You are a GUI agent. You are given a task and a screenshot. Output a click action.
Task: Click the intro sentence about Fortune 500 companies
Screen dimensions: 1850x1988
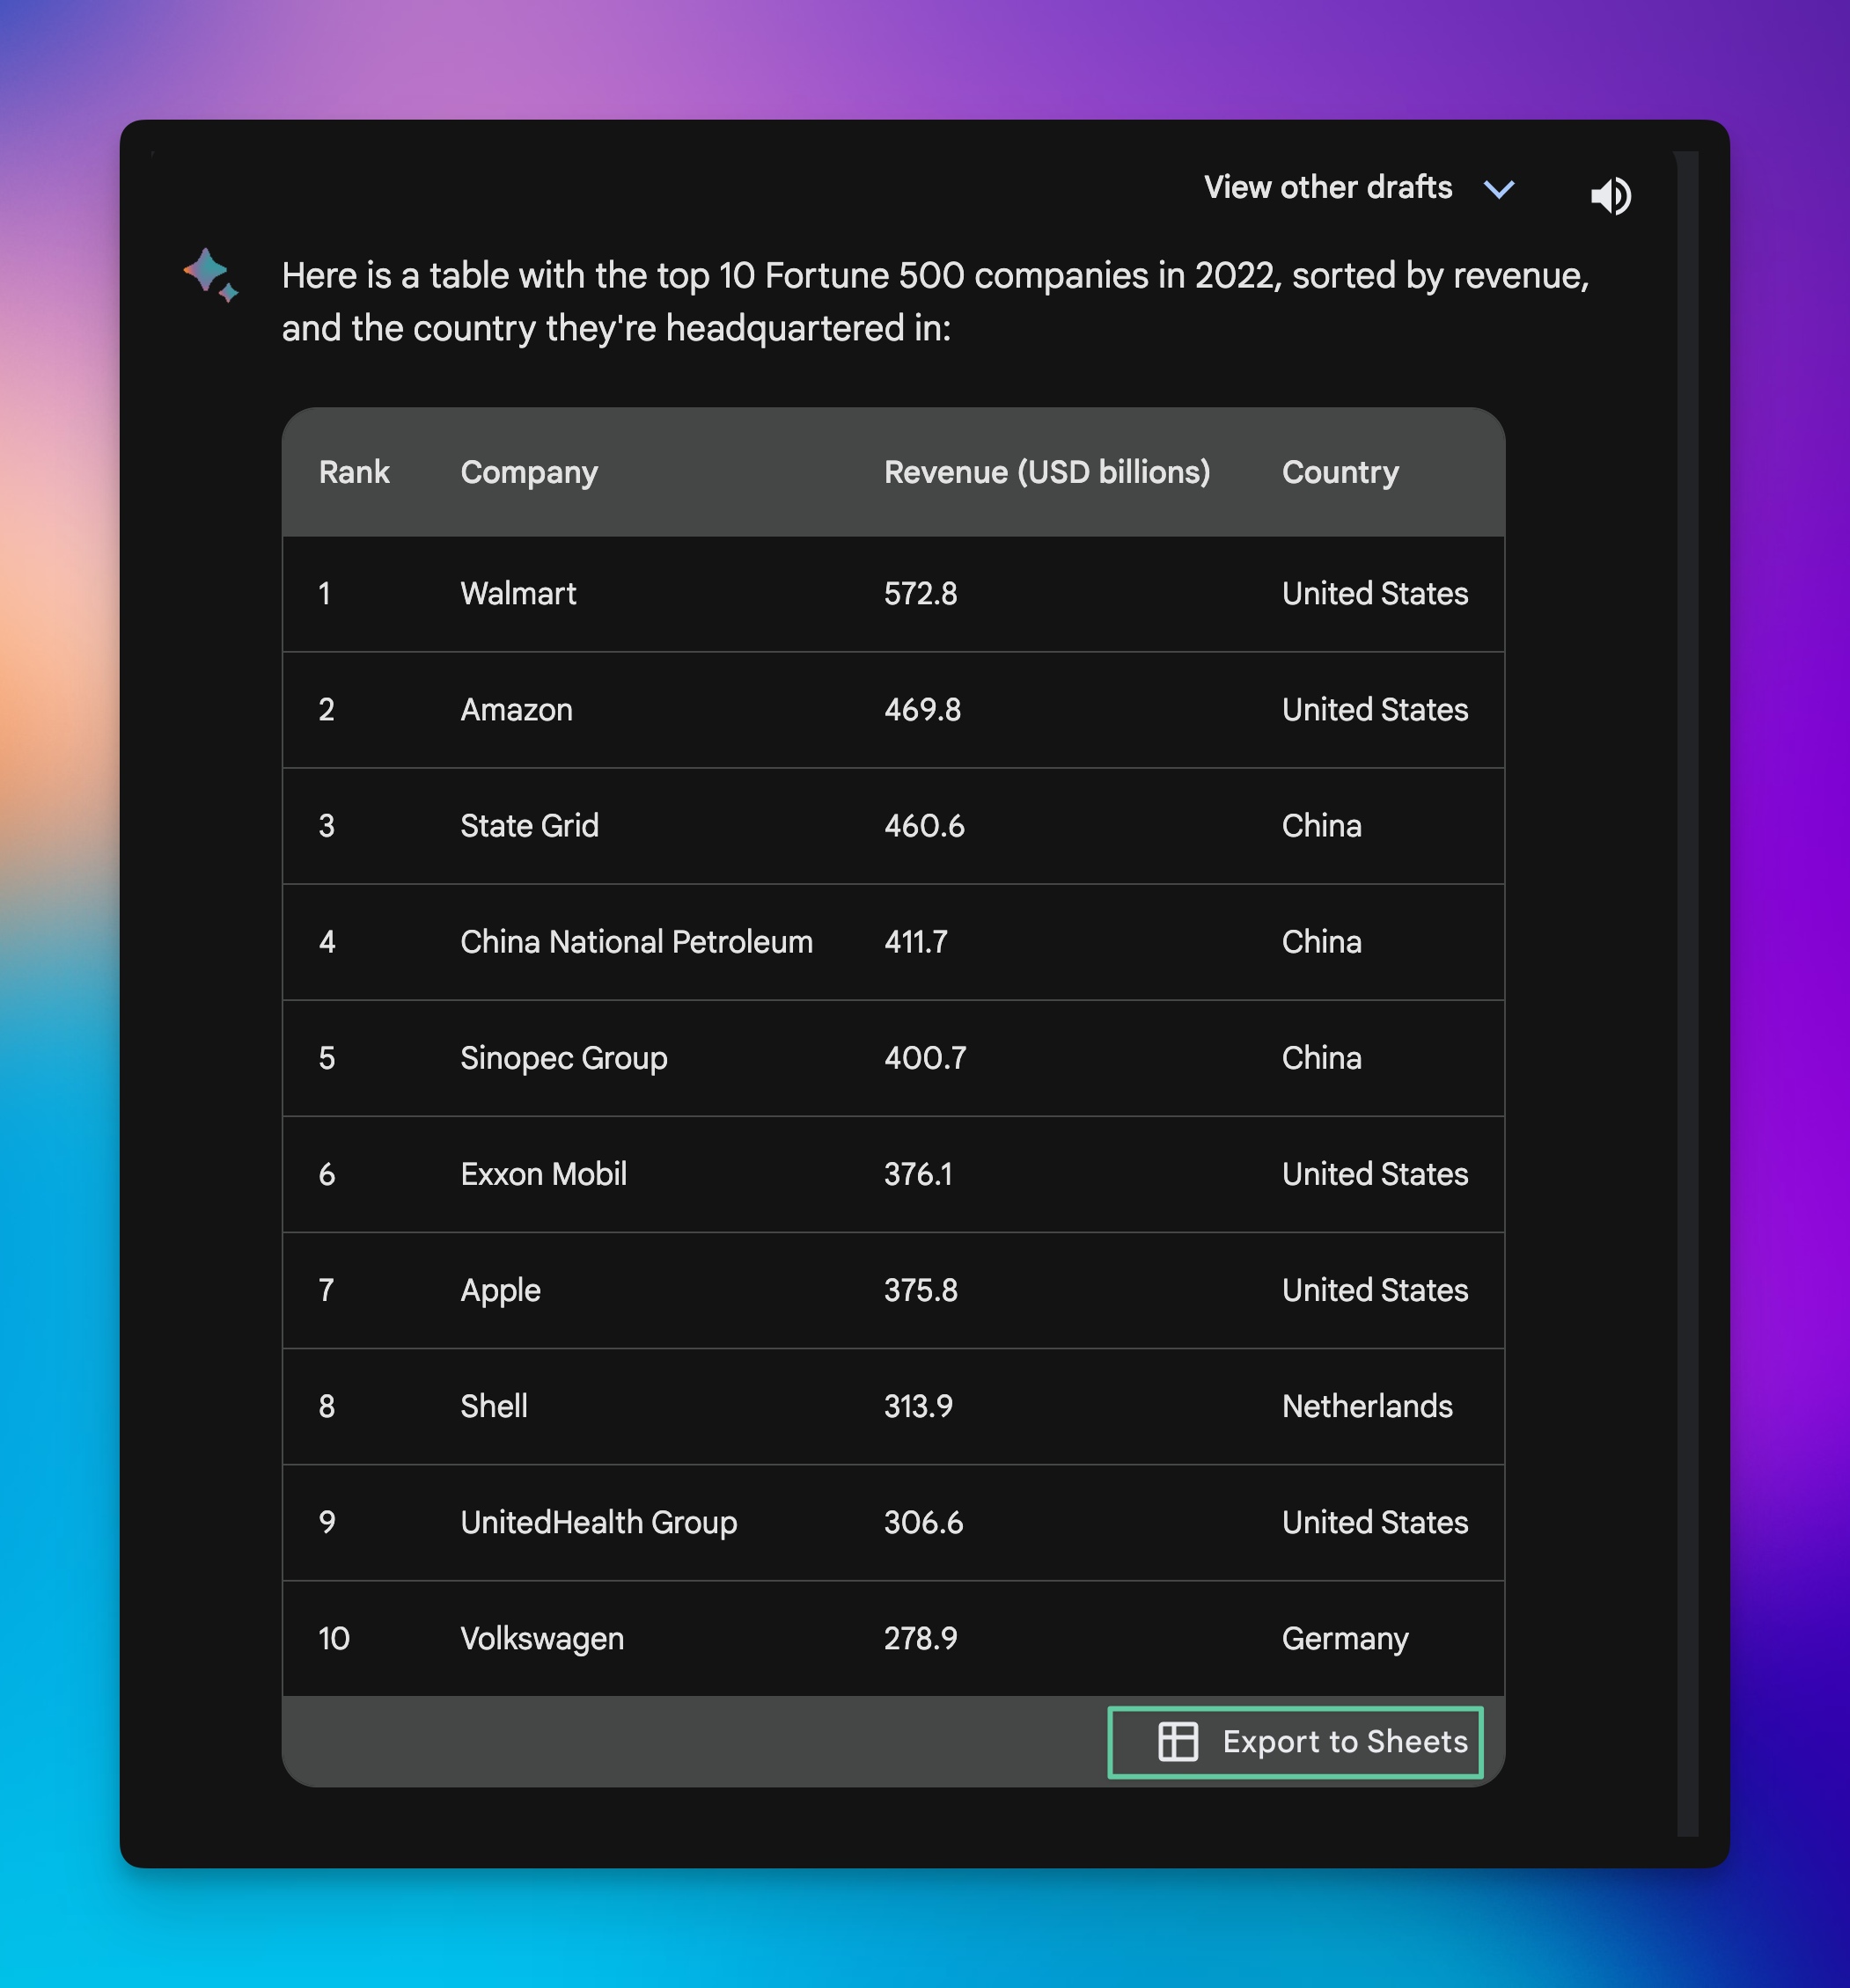point(935,301)
